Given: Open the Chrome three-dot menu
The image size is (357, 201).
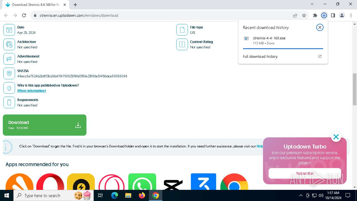Looking at the screenshot, I should [x=351, y=15].
